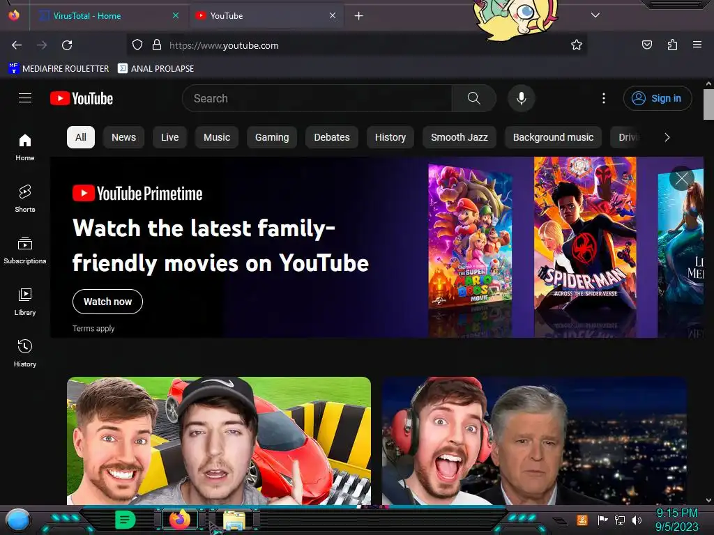Select the History filter chip
Viewport: 714px width, 535px height.
(x=390, y=137)
